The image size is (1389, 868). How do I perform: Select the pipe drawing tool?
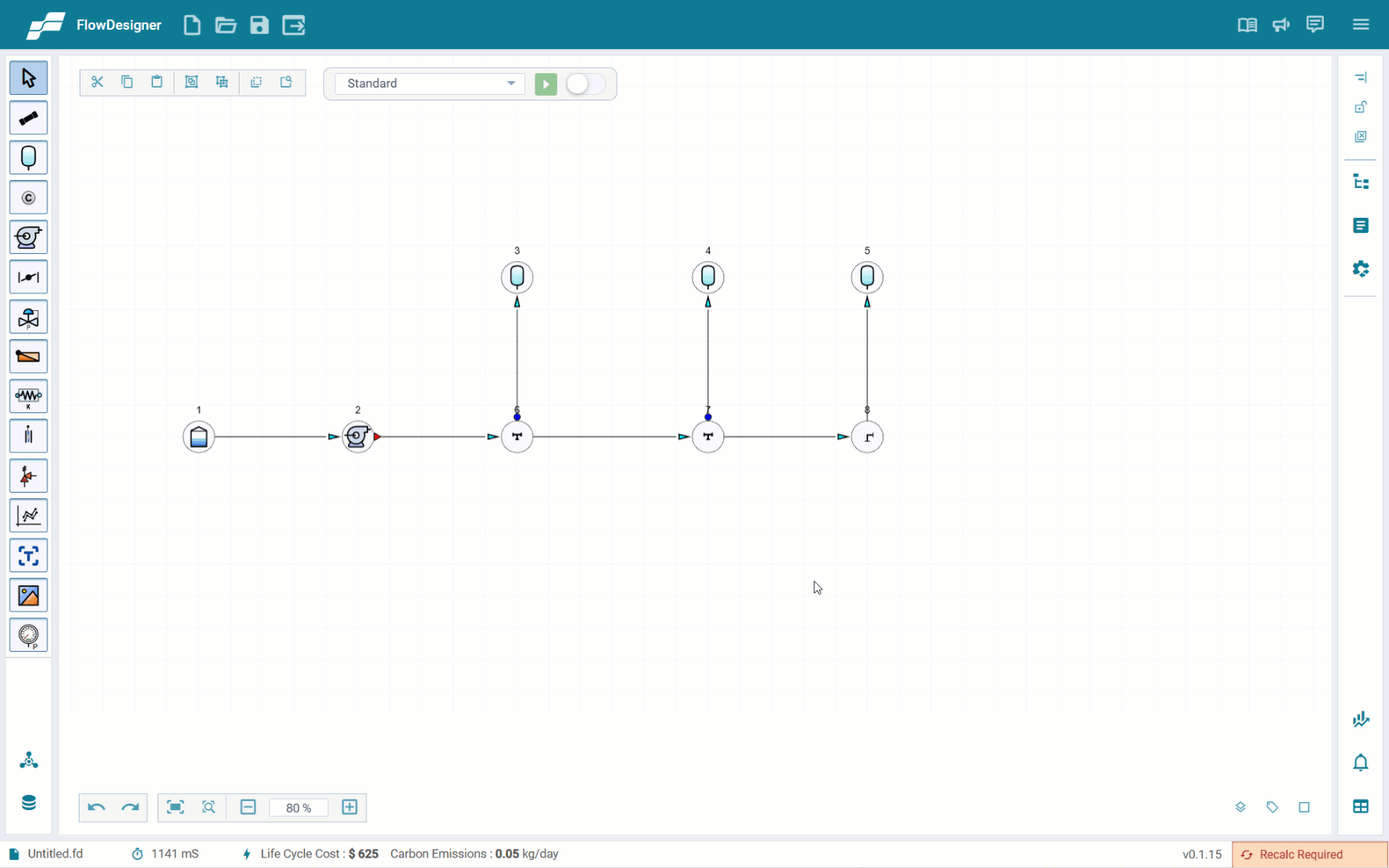[x=28, y=118]
